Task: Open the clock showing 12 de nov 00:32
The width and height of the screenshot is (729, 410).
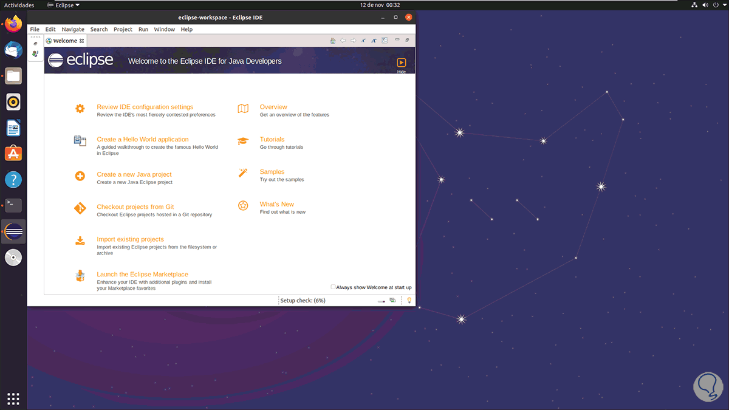Action: 379,5
